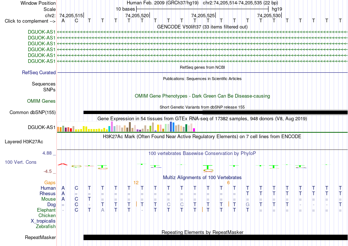
Task: Open the 'Multiz Alignments of 100 Vertebrates' title
Action: (x=202, y=177)
